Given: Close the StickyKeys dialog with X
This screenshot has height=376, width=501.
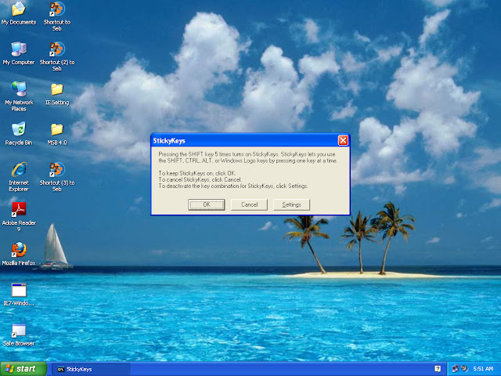Looking at the screenshot, I should pyautogui.click(x=343, y=140).
